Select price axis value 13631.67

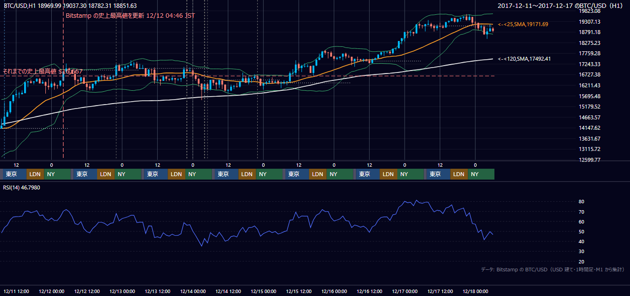(589, 139)
